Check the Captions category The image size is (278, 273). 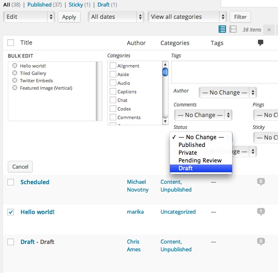click(113, 91)
